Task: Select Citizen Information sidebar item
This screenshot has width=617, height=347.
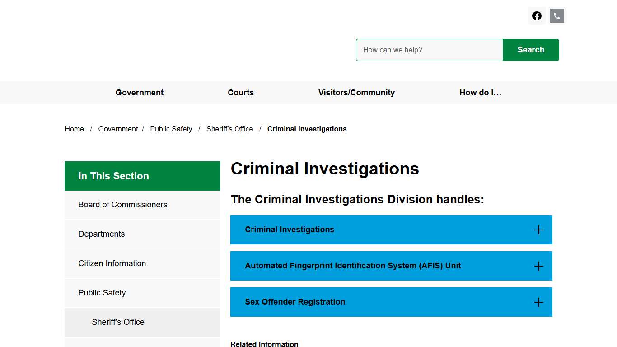Action: pos(112,263)
